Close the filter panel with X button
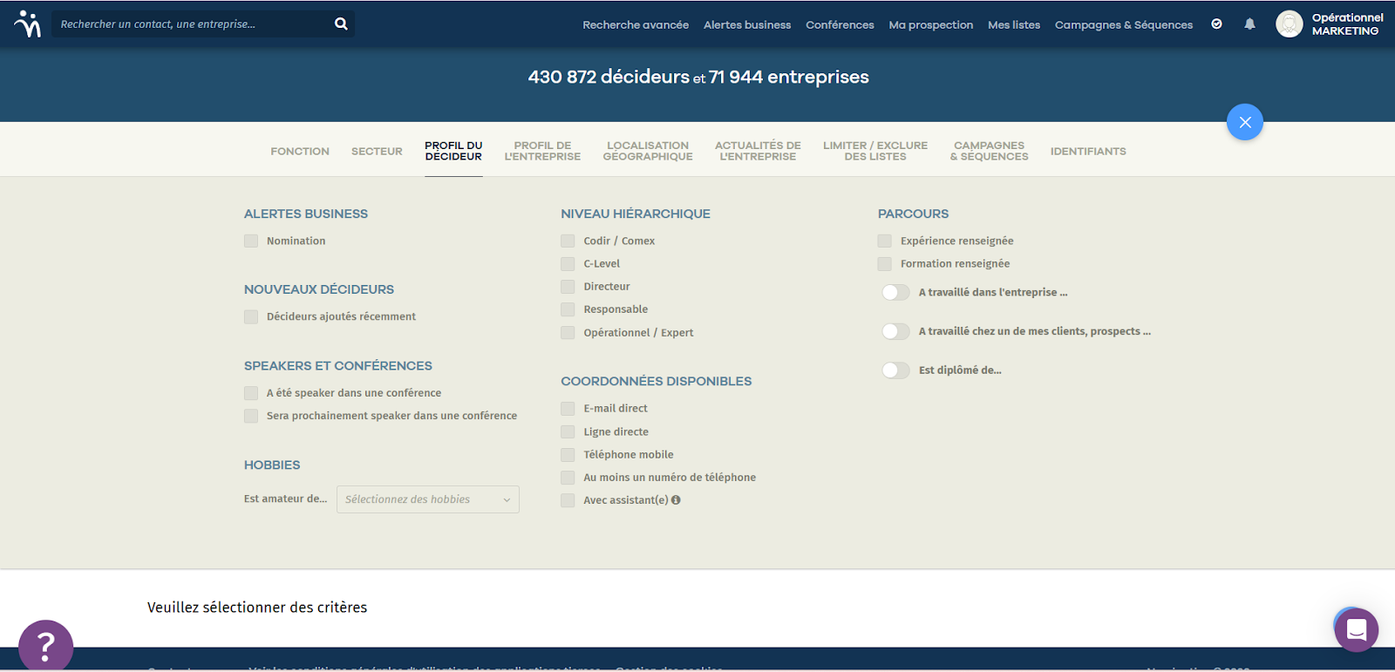The width and height of the screenshot is (1395, 672). click(1245, 122)
